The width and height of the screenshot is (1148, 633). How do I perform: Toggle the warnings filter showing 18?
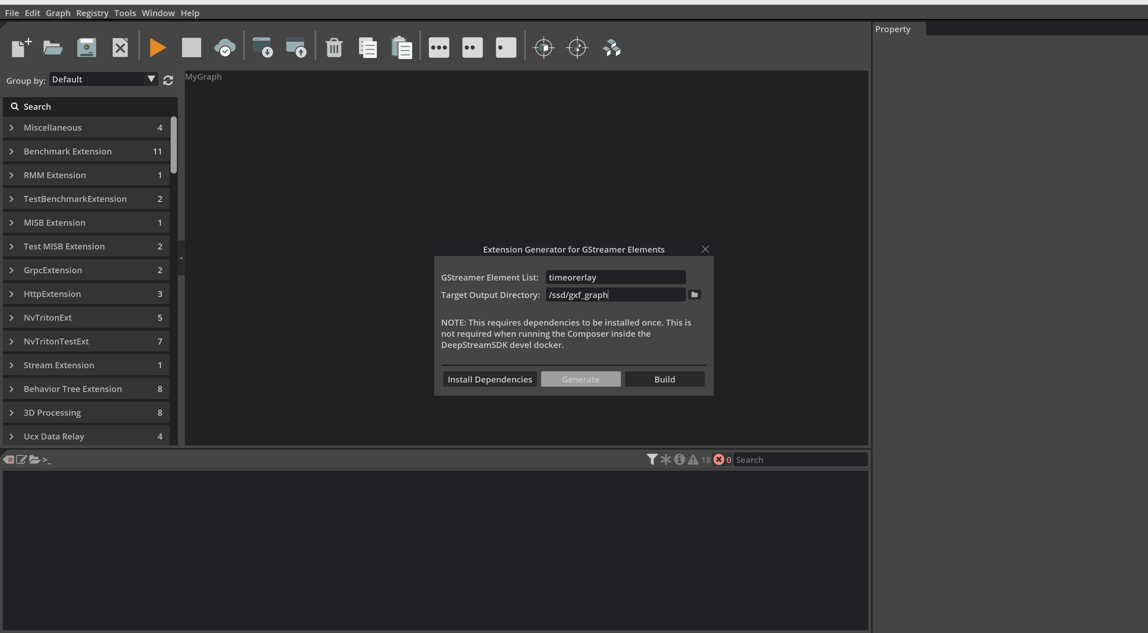698,459
